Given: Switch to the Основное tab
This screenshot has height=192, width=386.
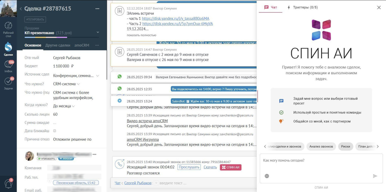Looking at the screenshot, I should coord(33,45).
